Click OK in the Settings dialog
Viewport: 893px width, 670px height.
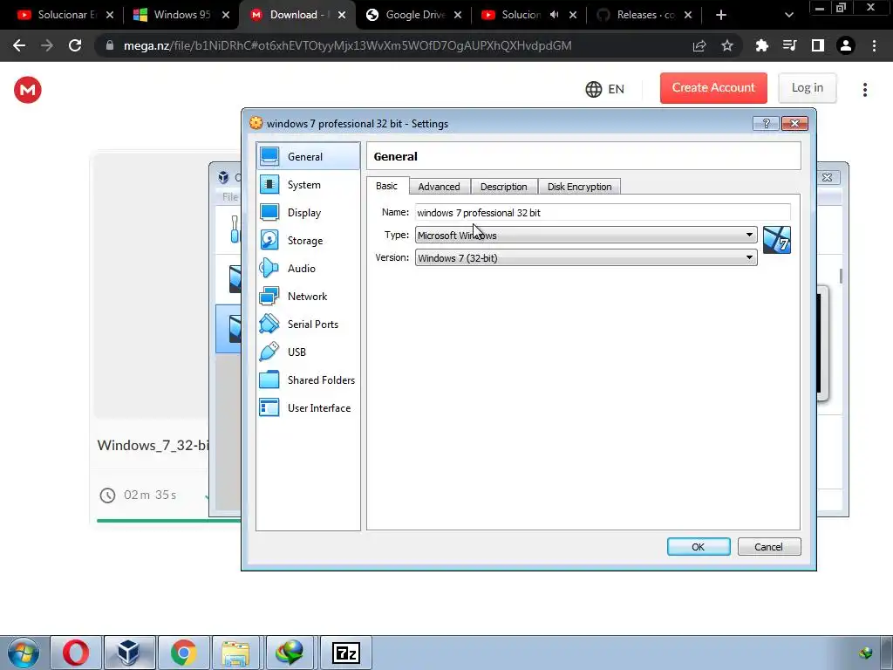(699, 546)
